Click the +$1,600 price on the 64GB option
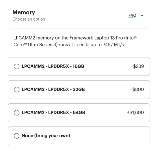 [x=135, y=112]
